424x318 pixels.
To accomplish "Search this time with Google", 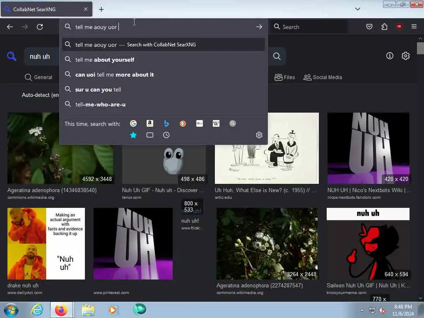I will (x=133, y=123).
